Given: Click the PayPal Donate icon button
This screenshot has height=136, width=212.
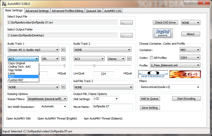Looking at the screenshot, I should (x=163, y=33).
